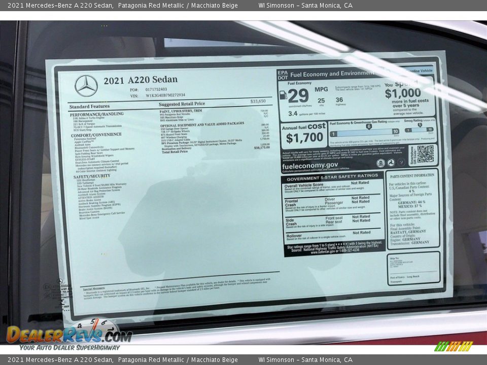Click the EPA DOT badge on fuel label
This screenshot has height=365, width=487.
(x=283, y=75)
